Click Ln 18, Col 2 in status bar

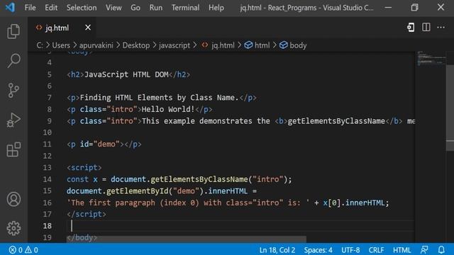click(277, 250)
